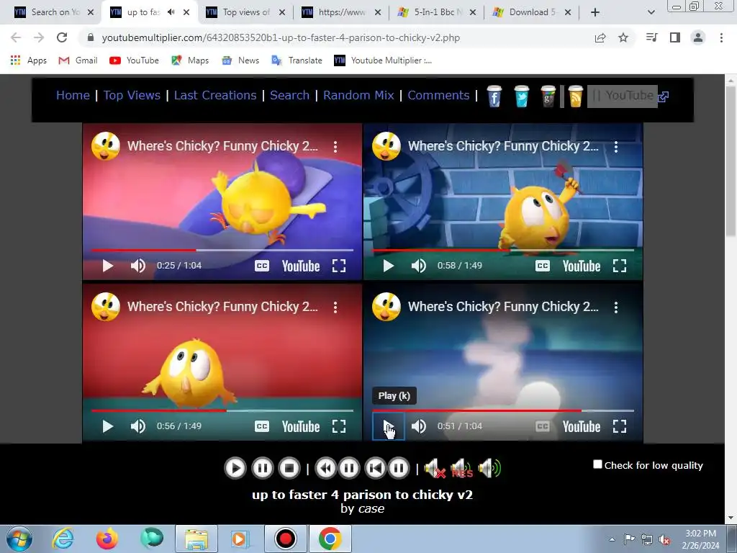Open the Windows Start button
Image resolution: width=737 pixels, height=553 pixels.
pyautogui.click(x=19, y=539)
